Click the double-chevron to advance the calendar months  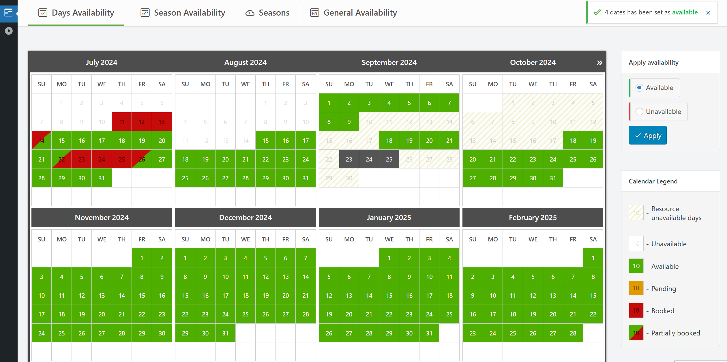(599, 62)
